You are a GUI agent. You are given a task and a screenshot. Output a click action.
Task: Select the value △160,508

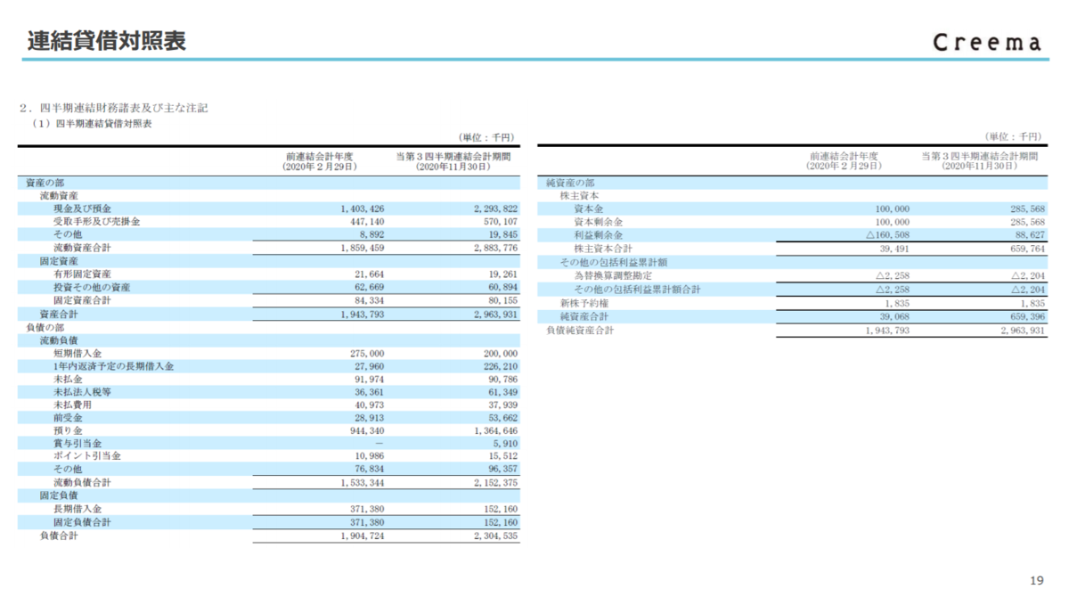click(x=888, y=234)
